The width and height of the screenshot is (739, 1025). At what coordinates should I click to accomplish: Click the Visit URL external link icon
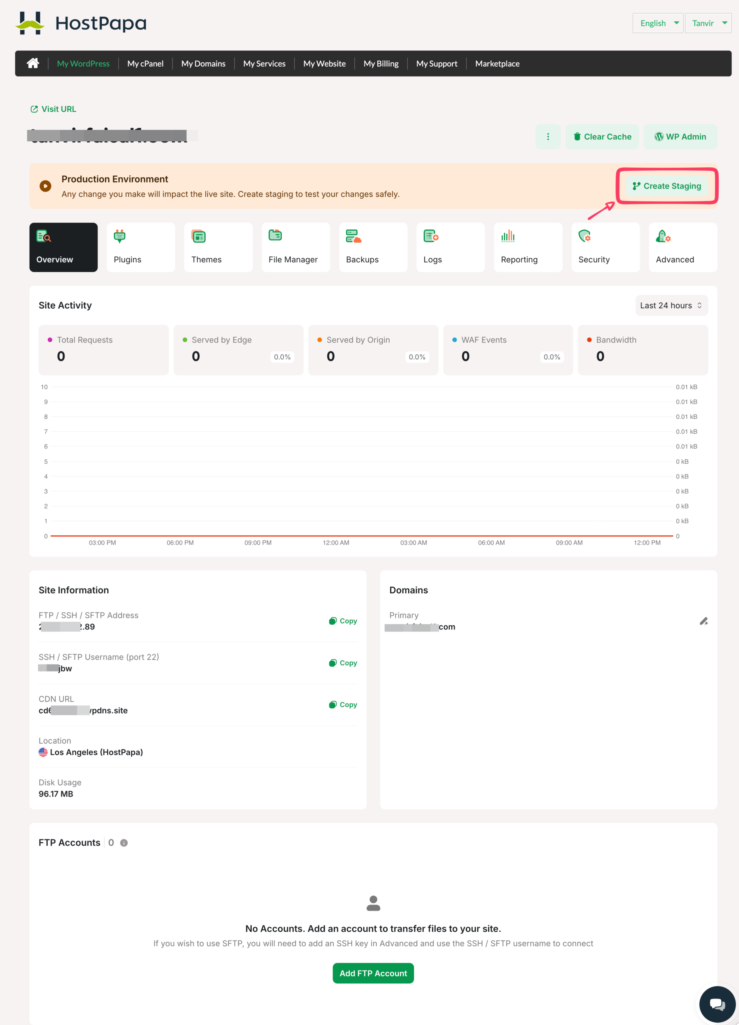[x=34, y=109]
